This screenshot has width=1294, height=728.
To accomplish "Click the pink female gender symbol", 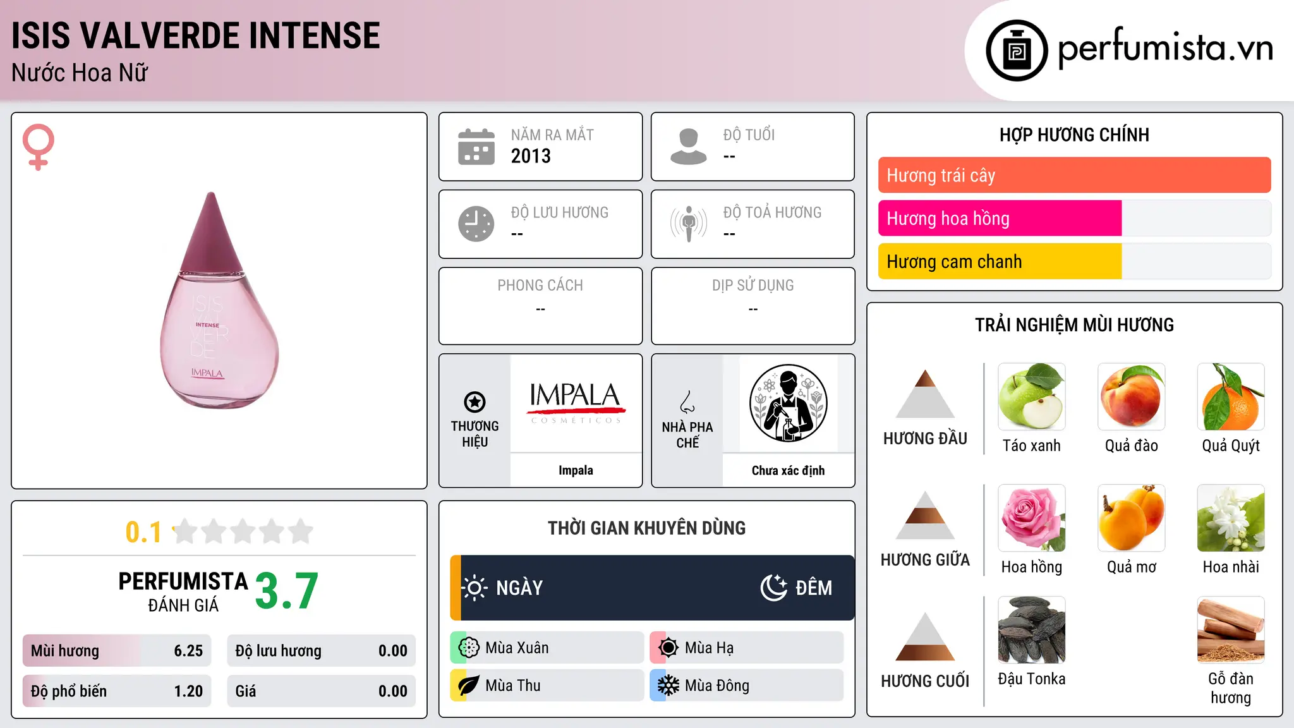I will point(39,147).
